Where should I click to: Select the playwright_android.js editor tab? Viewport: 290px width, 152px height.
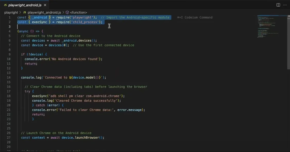click(x=25, y=5)
